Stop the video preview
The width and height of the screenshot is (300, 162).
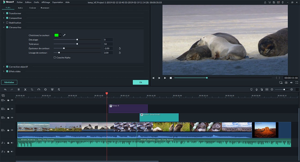coord(171,78)
